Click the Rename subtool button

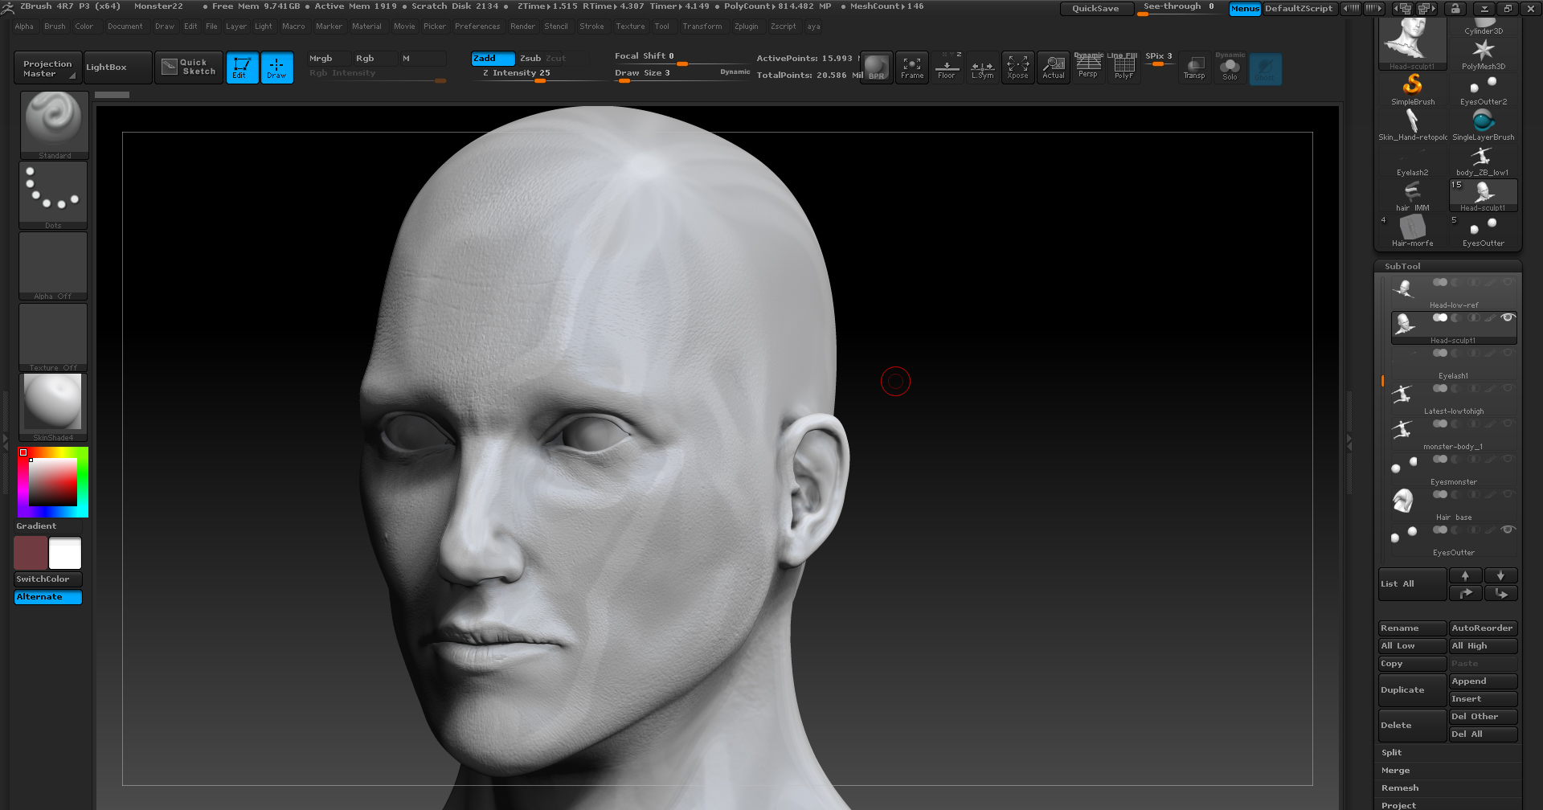(x=1412, y=628)
